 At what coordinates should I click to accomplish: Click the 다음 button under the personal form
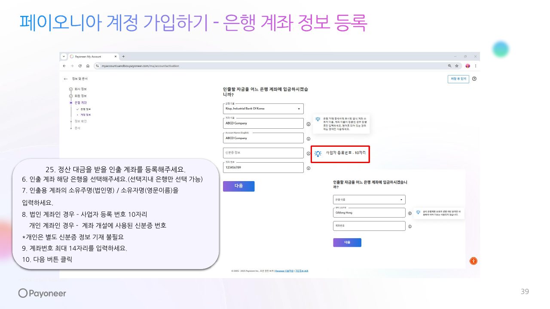tap(347, 242)
